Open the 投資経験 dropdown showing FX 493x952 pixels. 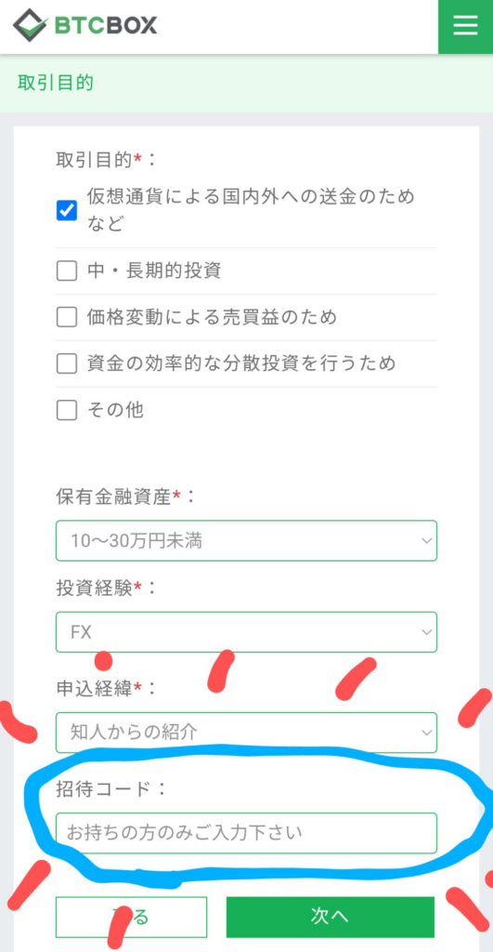click(x=246, y=632)
